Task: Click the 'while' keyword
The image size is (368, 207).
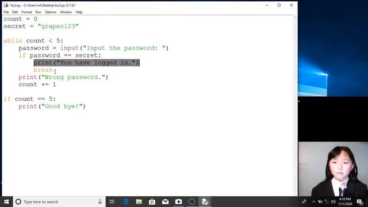Action: coord(13,41)
